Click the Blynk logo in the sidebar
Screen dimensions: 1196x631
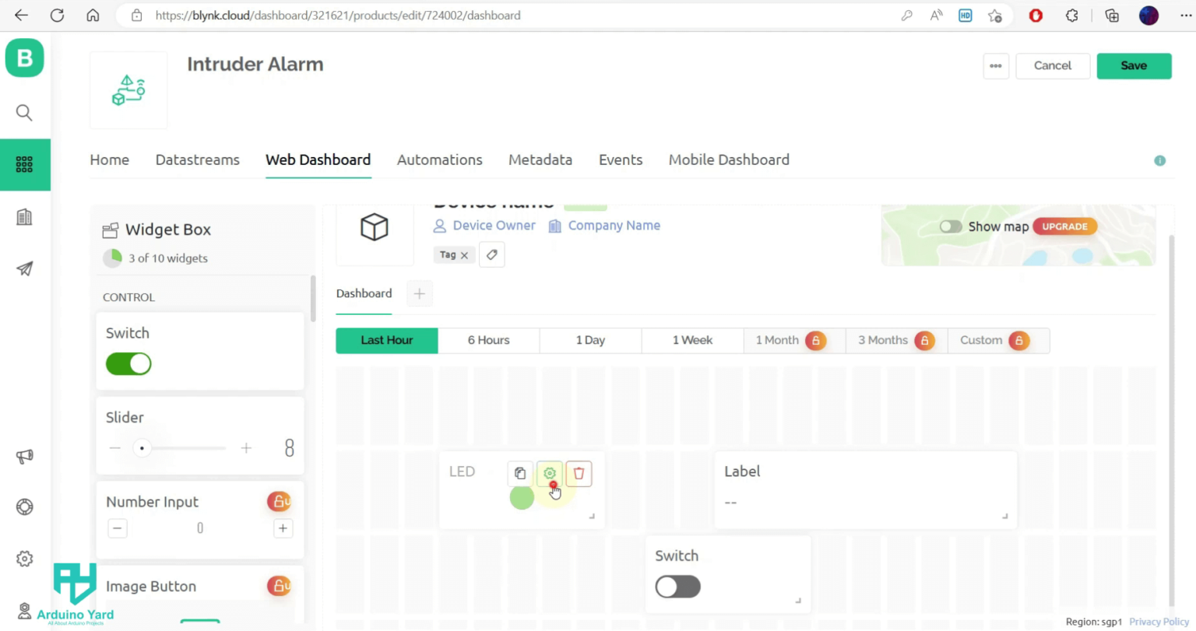24,58
